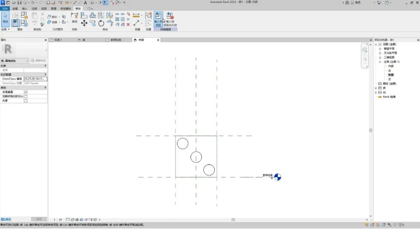The width and height of the screenshot is (420, 236).
Task: Click the vertical scrollbar thumb of view
Action: (x=371, y=130)
